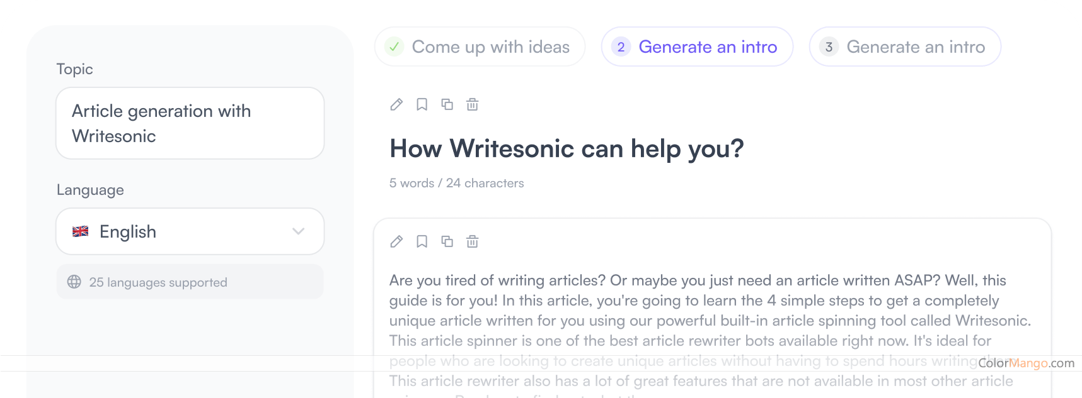Expand the English language selector chevron
The height and width of the screenshot is (398, 1082).
pos(299,231)
